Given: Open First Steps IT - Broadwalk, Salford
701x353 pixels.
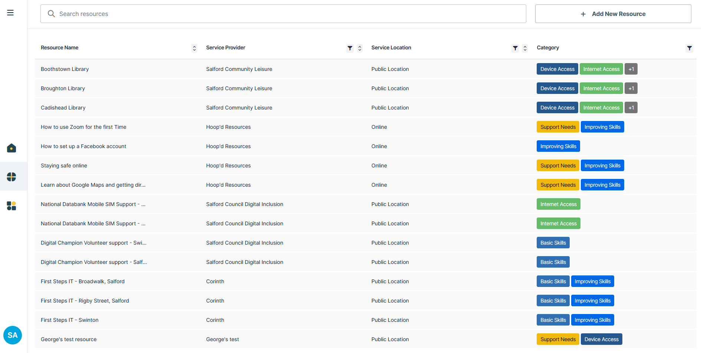Looking at the screenshot, I should [83, 281].
